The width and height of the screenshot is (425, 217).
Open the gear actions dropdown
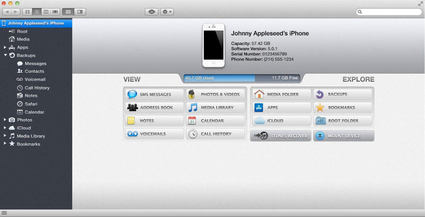pos(167,11)
